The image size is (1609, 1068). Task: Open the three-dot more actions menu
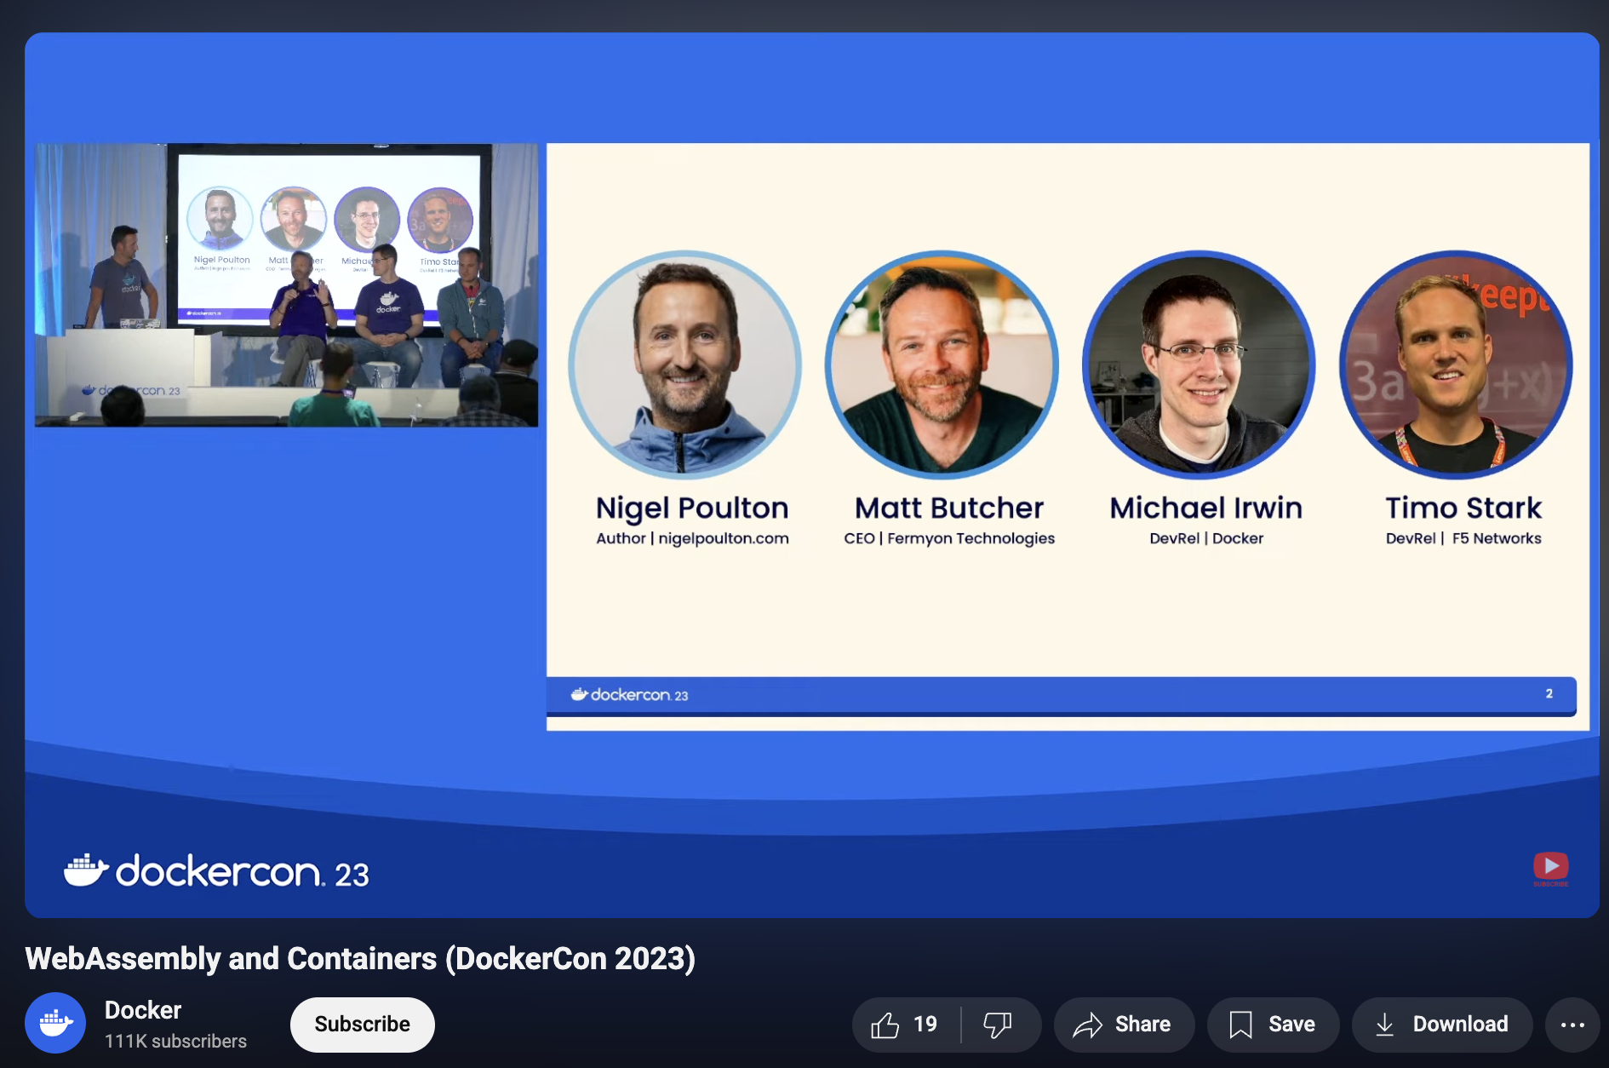click(x=1572, y=1025)
